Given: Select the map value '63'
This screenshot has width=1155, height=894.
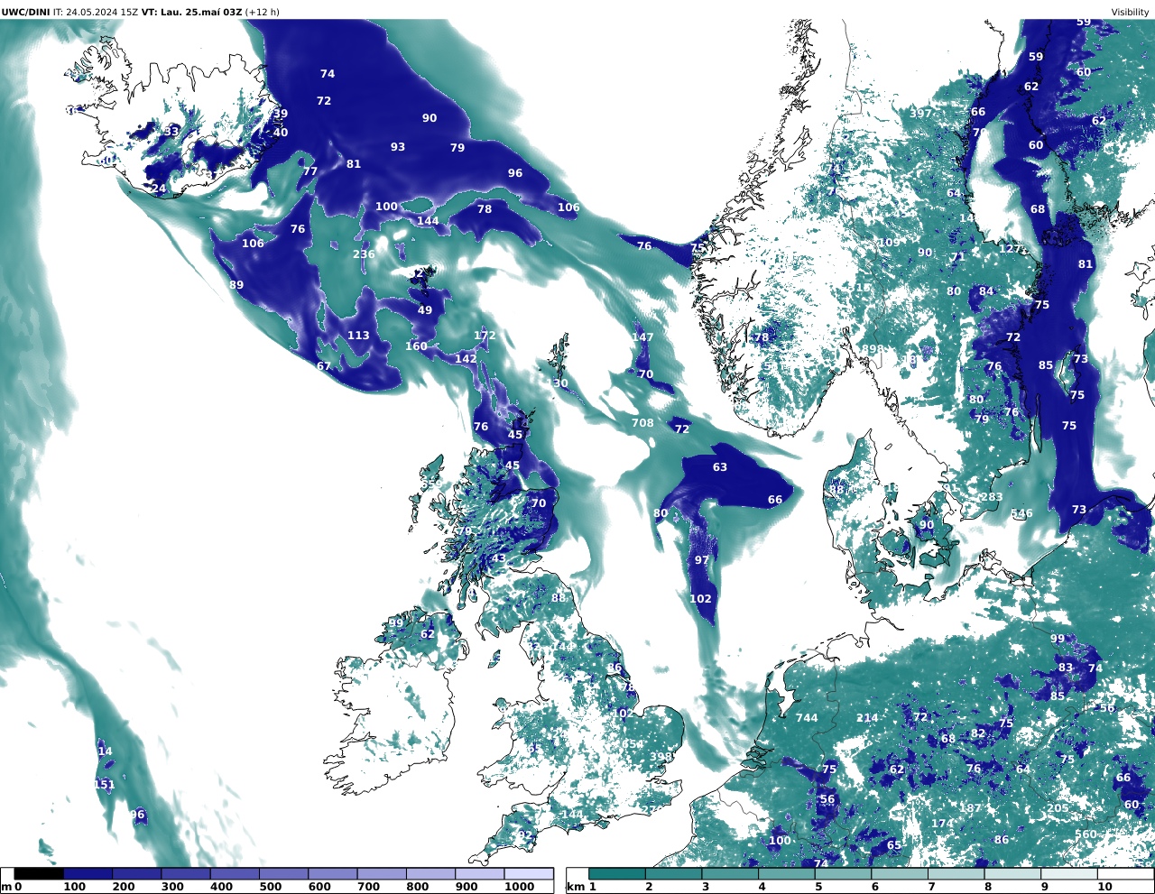Looking at the screenshot, I should point(720,467).
